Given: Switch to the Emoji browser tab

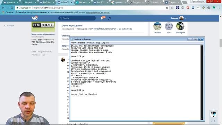Looking at the screenshot, I should [101, 2].
